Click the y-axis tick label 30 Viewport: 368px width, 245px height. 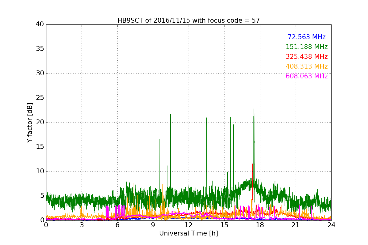coord(40,73)
